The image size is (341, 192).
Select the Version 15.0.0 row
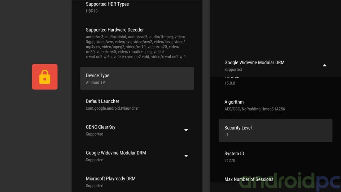pyautogui.click(x=275, y=81)
